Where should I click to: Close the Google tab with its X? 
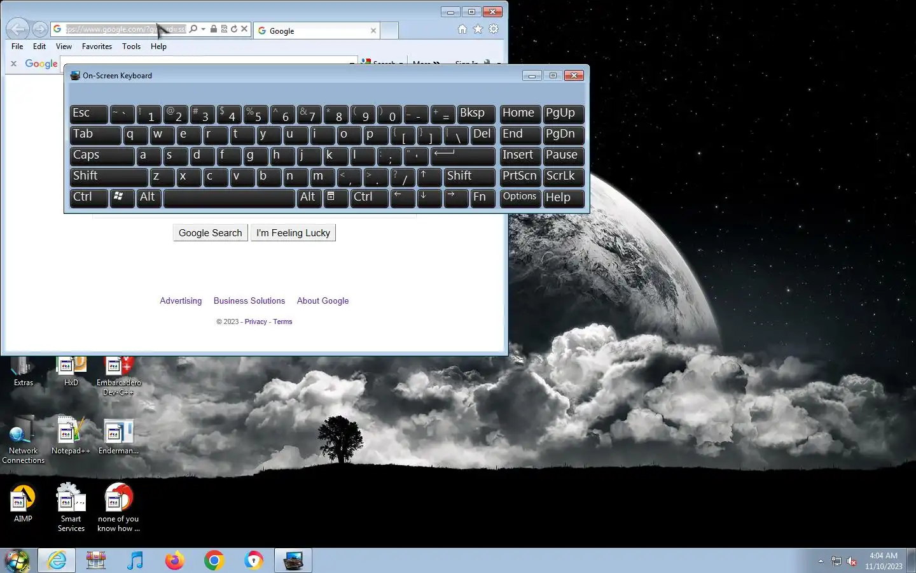click(373, 31)
